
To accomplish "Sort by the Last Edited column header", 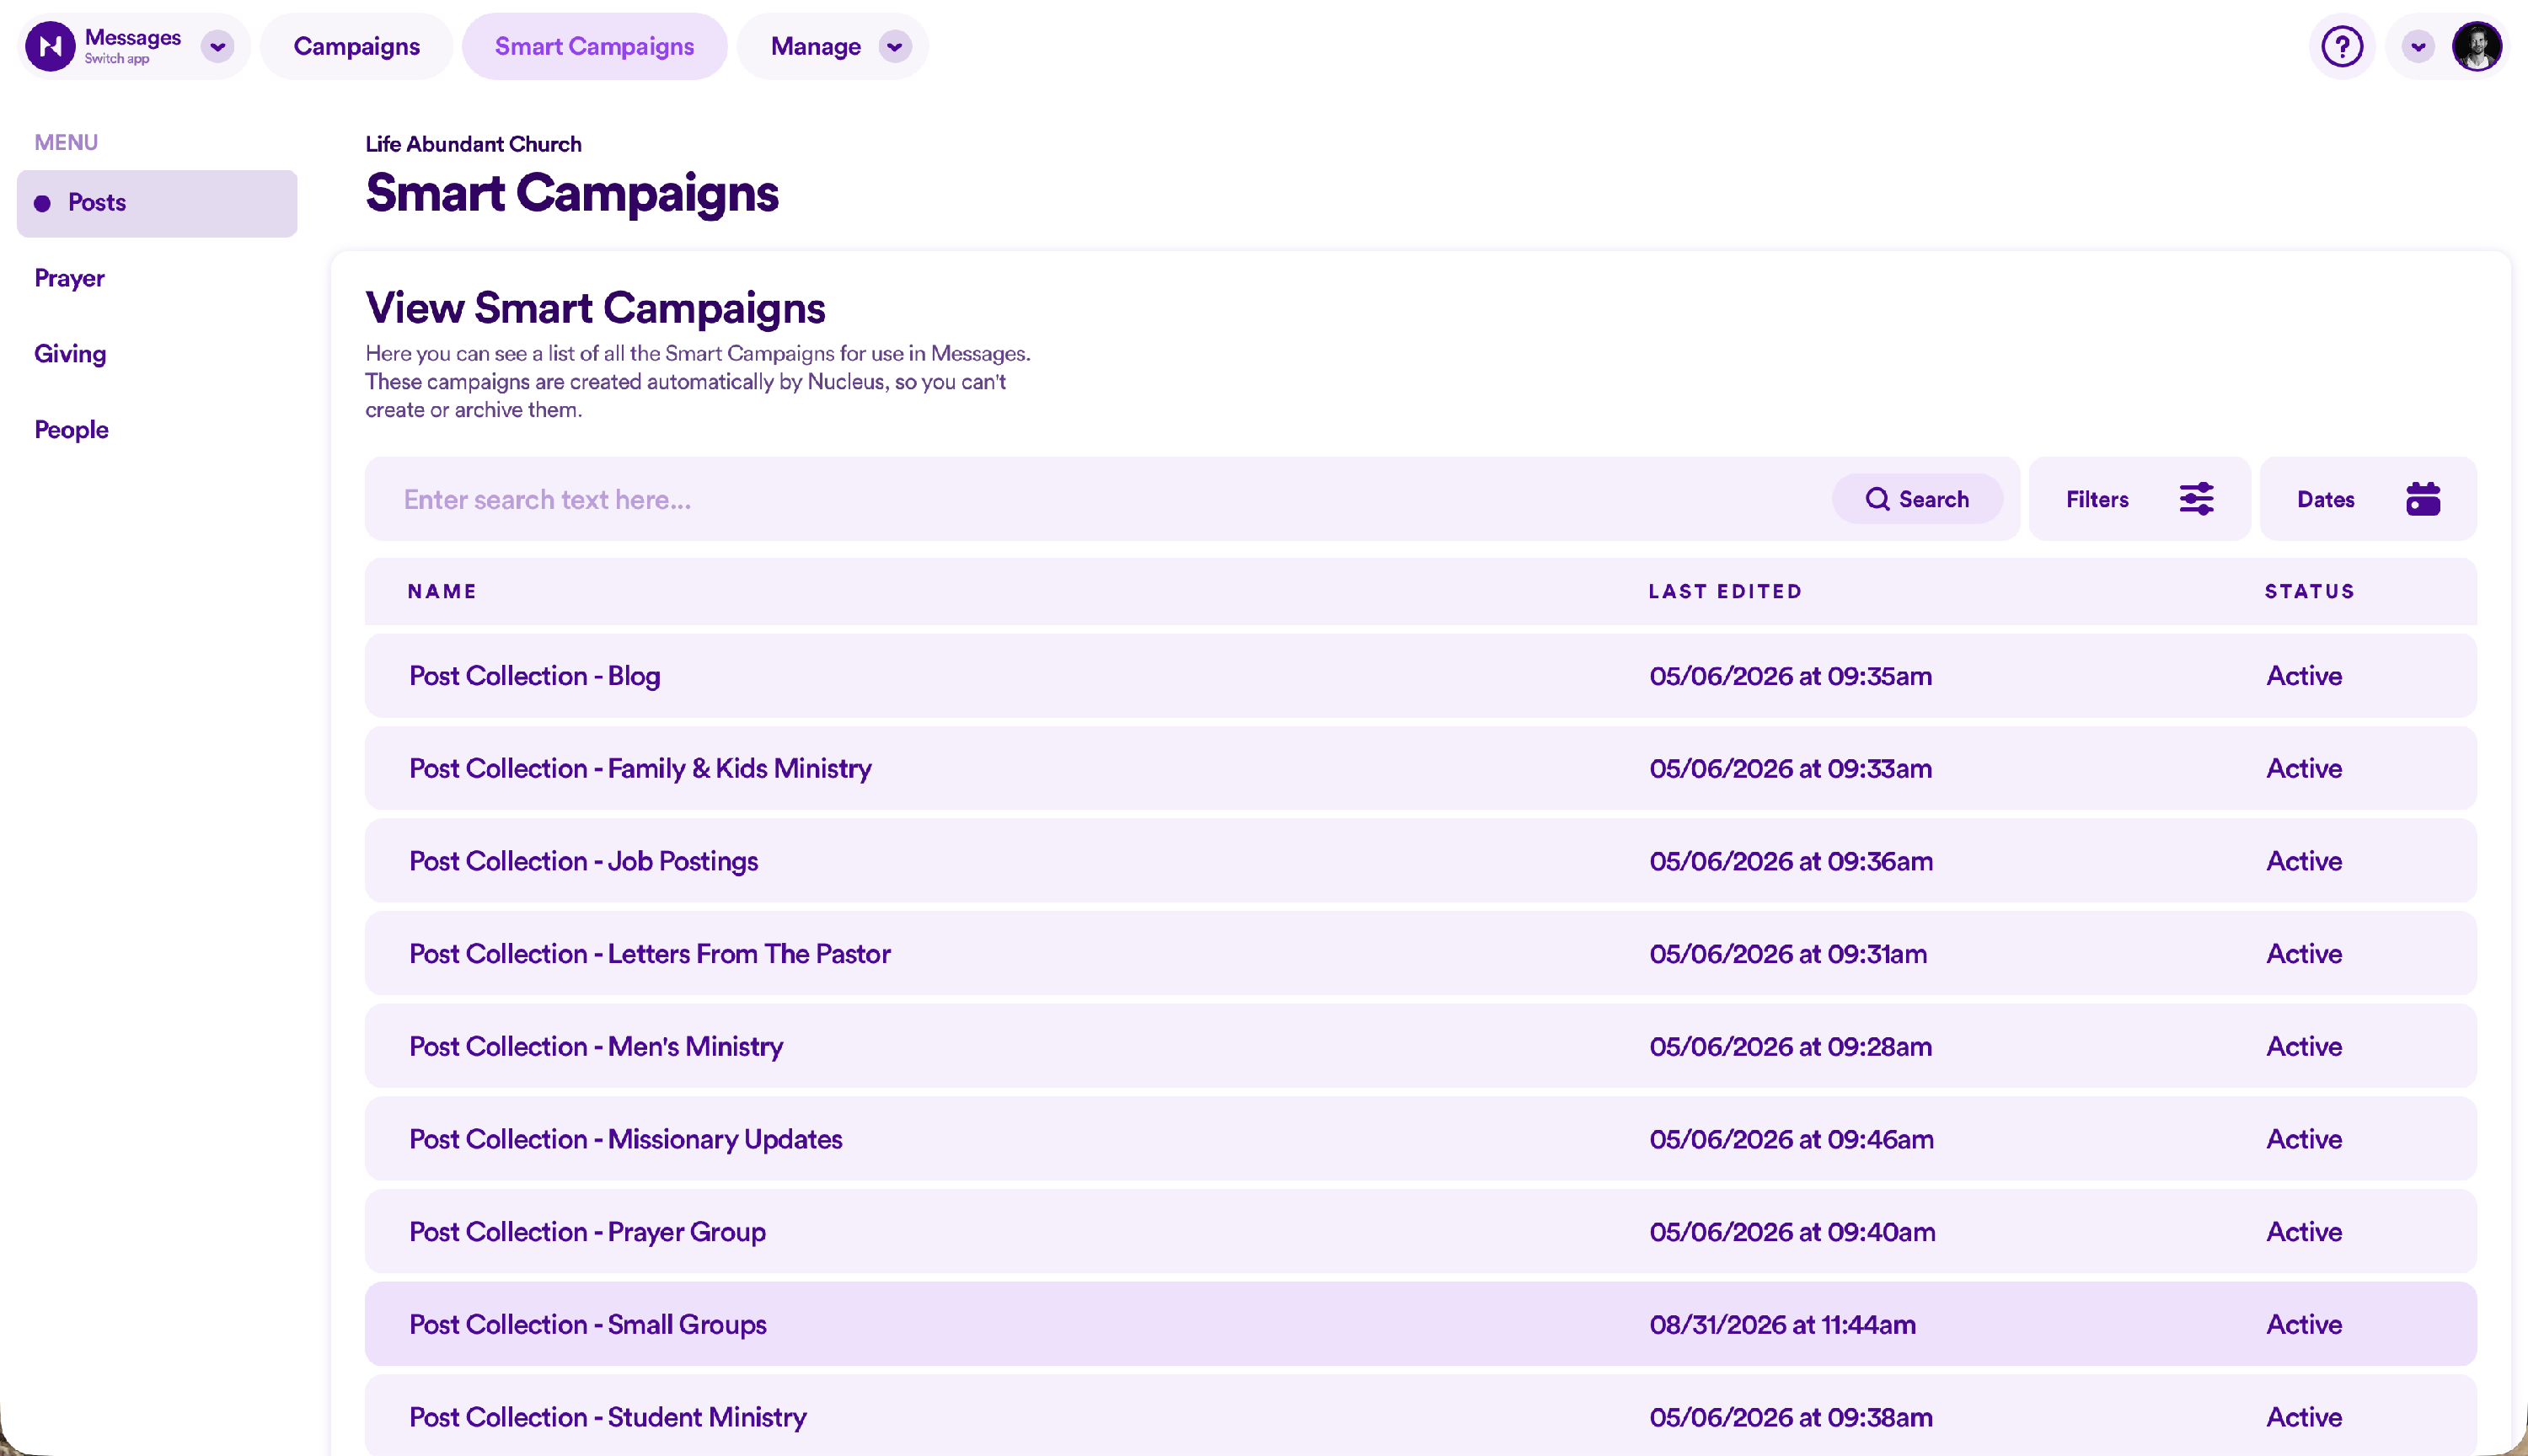I will tap(1724, 591).
